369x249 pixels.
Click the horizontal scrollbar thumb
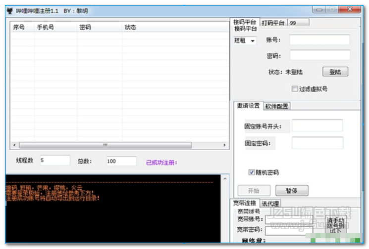tap(105, 145)
